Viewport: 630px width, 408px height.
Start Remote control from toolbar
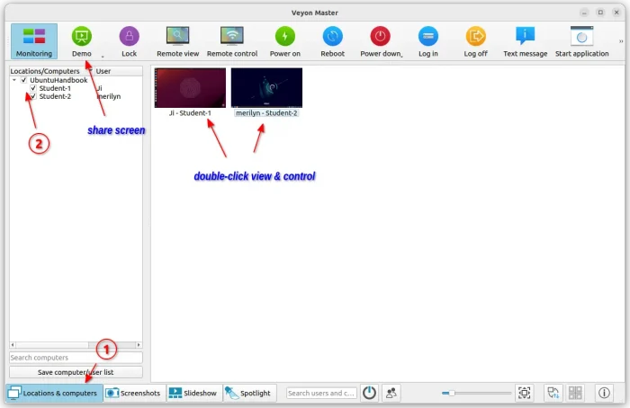232,37
